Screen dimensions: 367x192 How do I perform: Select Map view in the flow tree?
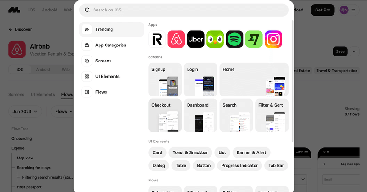pos(25,158)
